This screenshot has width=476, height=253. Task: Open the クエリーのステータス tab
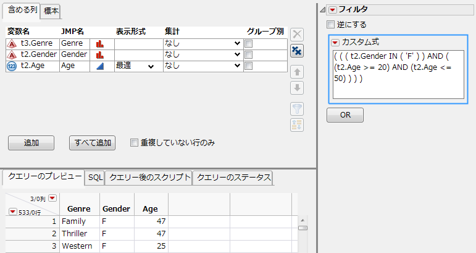coord(233,178)
